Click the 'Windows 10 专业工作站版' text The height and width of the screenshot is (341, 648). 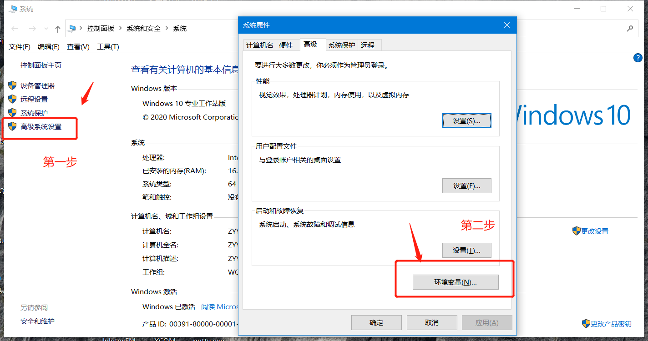pyautogui.click(x=184, y=104)
